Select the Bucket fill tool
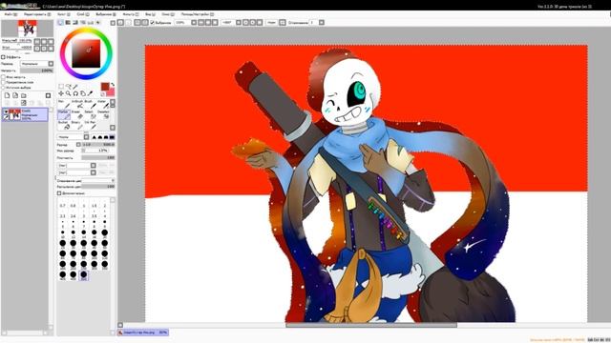Screen dimensions: 611x343 point(64,125)
